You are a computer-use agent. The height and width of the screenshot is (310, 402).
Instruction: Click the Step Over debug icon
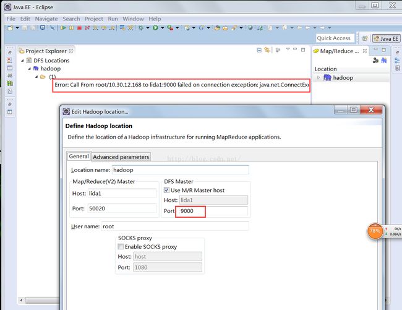[x=103, y=28]
